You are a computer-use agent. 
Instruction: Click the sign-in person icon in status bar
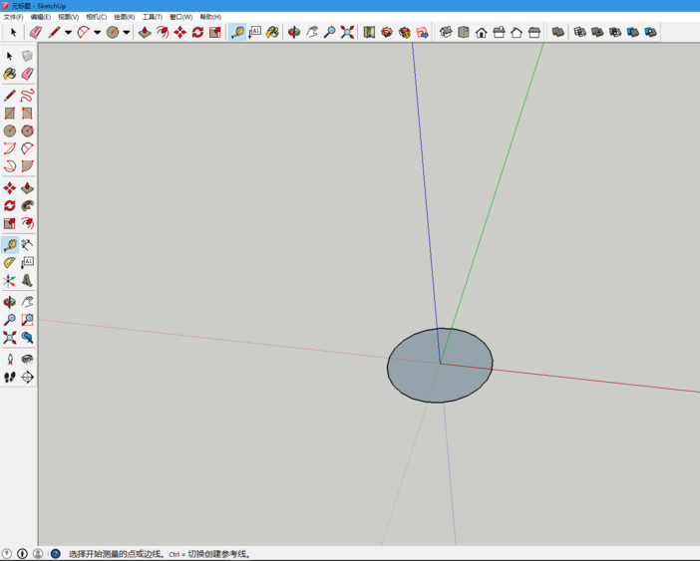pyautogui.click(x=38, y=554)
